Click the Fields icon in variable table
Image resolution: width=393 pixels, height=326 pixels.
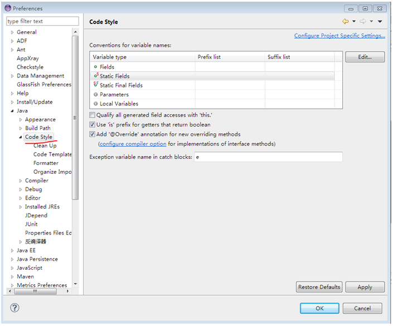tap(95, 67)
